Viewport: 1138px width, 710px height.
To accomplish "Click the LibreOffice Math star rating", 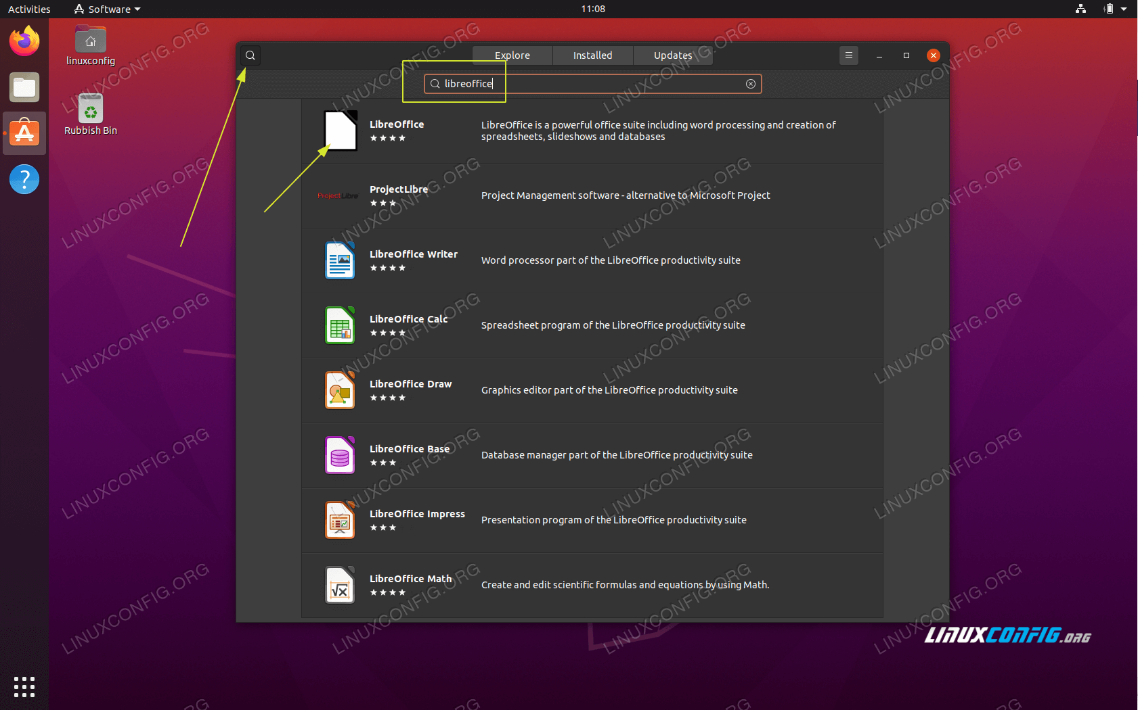I will [388, 592].
